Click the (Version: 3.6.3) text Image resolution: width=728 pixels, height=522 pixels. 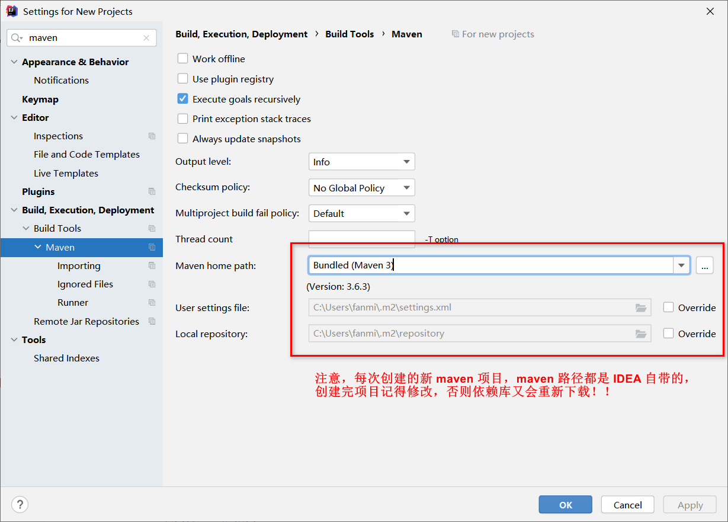[338, 287]
